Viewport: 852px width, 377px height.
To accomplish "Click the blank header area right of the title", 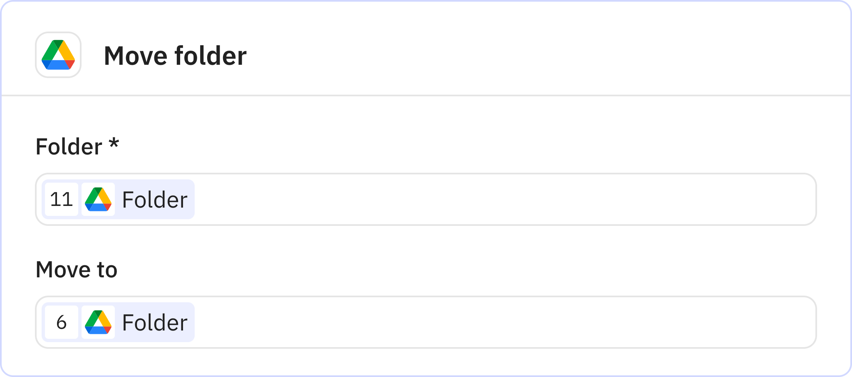I will (541, 55).
